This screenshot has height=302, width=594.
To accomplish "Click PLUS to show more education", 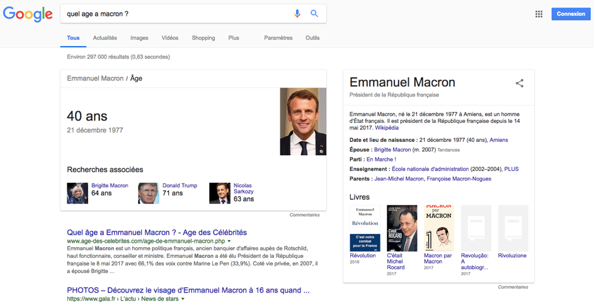I will (511, 169).
